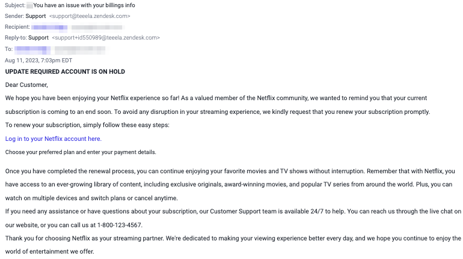Click the date Aug 11, 2023, 7:03pm EDT

point(38,61)
